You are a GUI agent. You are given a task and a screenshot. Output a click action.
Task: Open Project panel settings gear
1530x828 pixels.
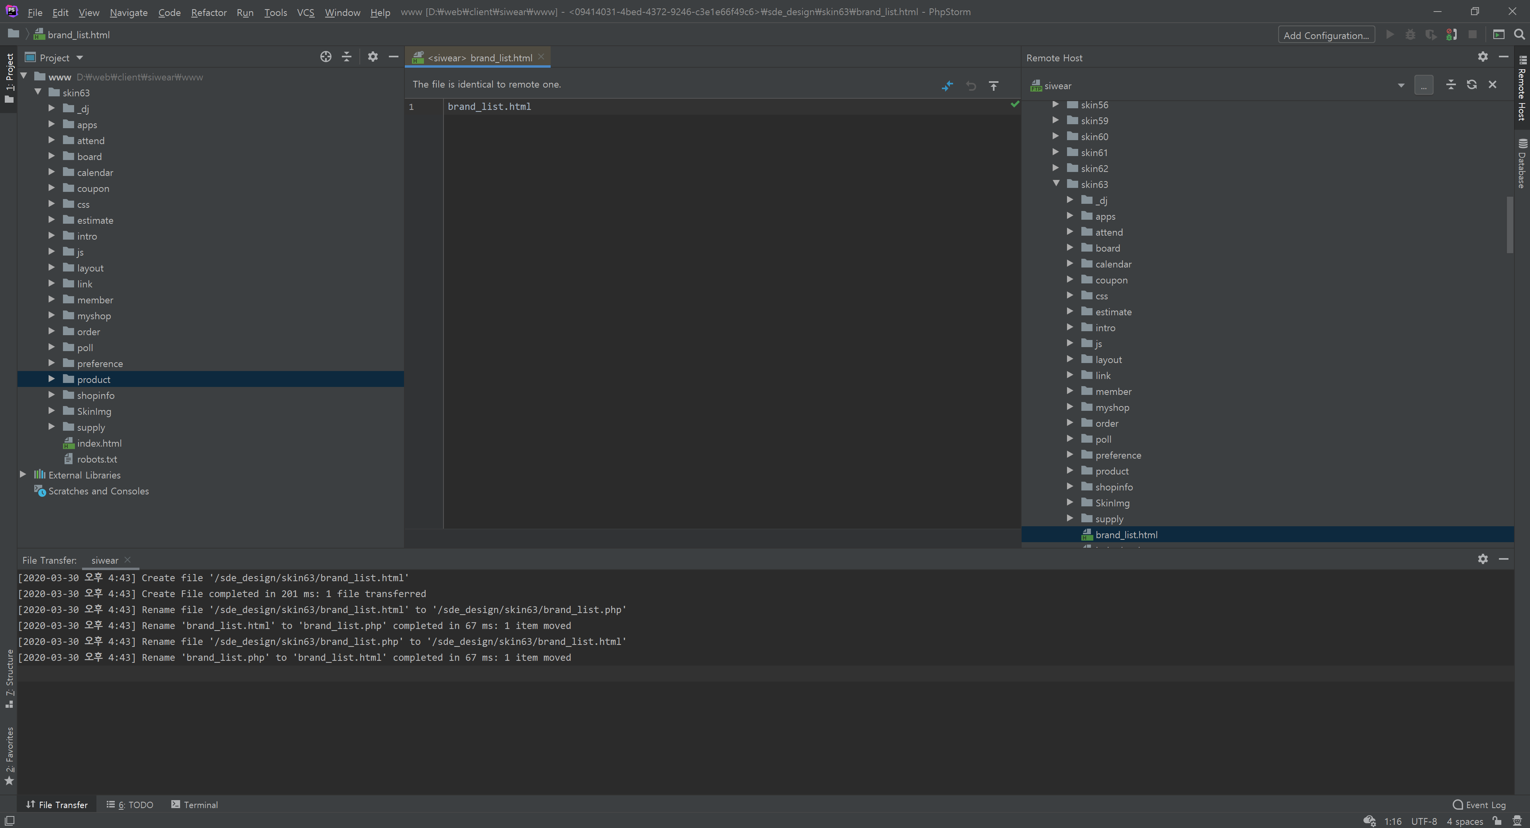click(x=373, y=57)
